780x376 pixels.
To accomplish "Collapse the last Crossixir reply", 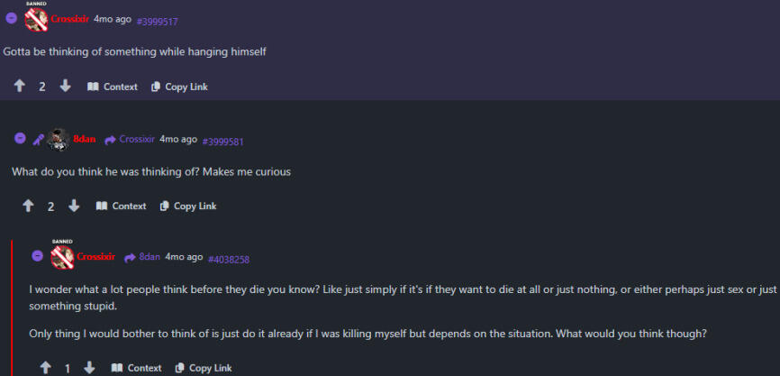I will (x=38, y=256).
